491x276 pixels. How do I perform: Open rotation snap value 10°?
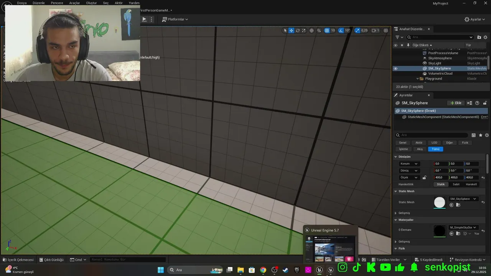347,30
